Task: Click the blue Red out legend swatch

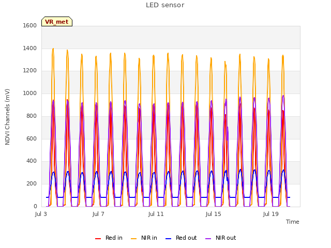Action: (168, 239)
